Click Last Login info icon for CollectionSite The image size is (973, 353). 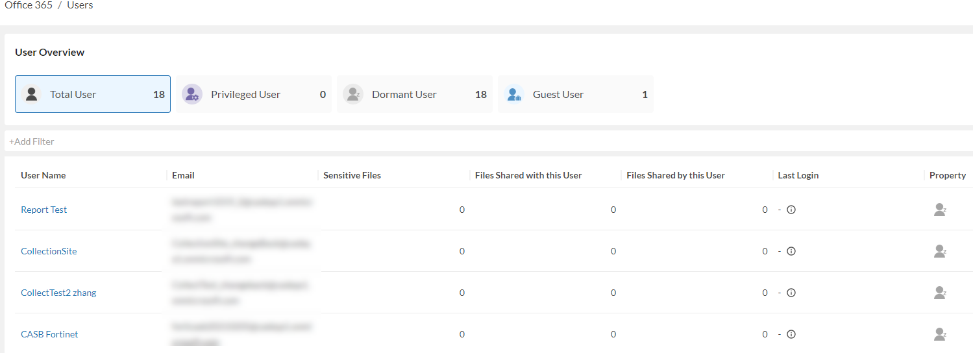point(791,251)
